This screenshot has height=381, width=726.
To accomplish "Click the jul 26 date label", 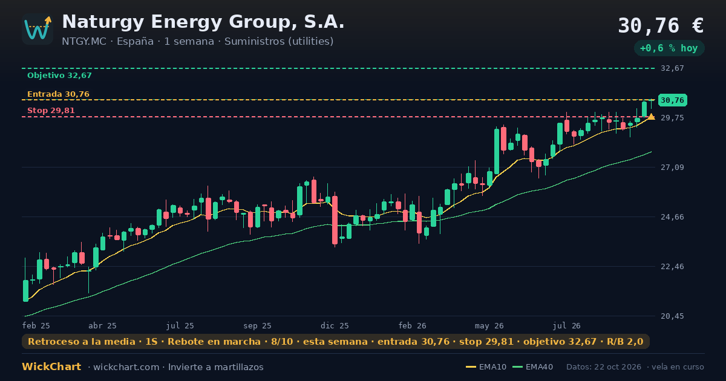I will [567, 325].
